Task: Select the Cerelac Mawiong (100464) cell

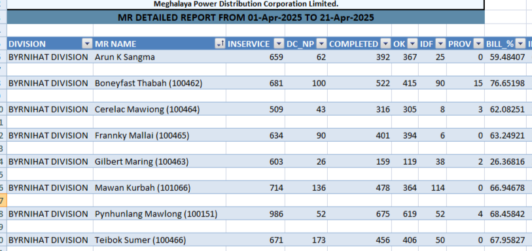Action: [x=160, y=109]
